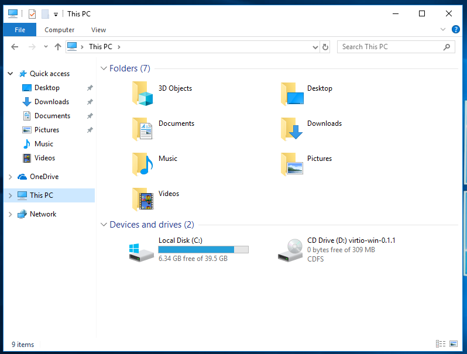
Task: Open the 3D Objects folder icon
Action: (143, 94)
